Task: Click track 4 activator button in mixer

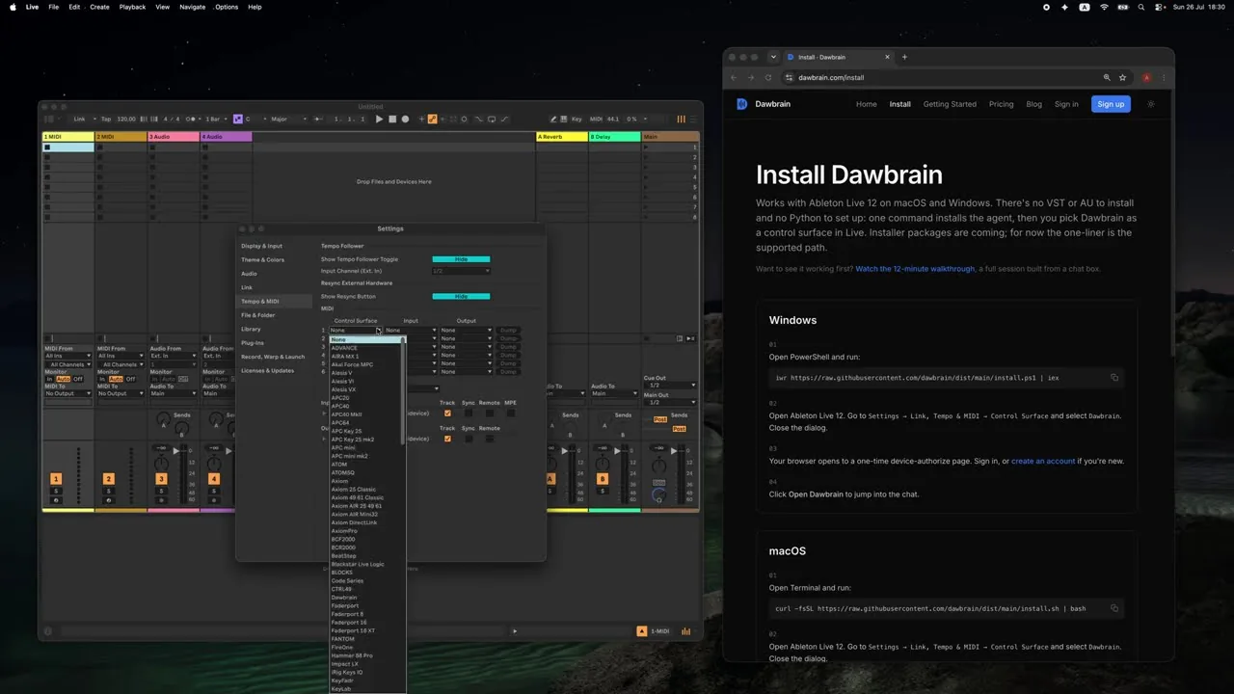Action: 214,479
